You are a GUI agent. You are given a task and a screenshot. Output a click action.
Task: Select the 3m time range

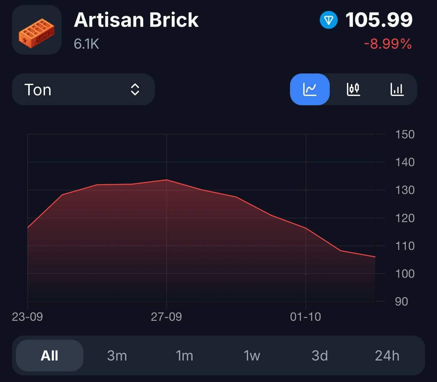pos(117,356)
